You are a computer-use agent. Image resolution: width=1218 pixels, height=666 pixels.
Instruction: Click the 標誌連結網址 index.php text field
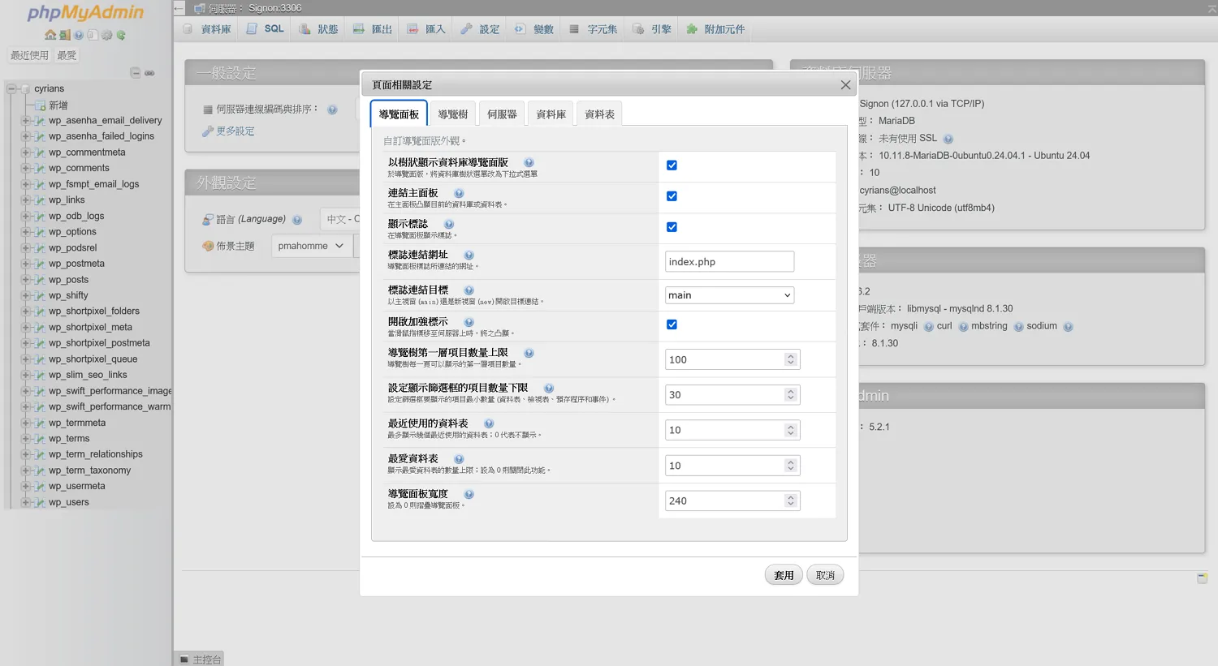pyautogui.click(x=728, y=262)
